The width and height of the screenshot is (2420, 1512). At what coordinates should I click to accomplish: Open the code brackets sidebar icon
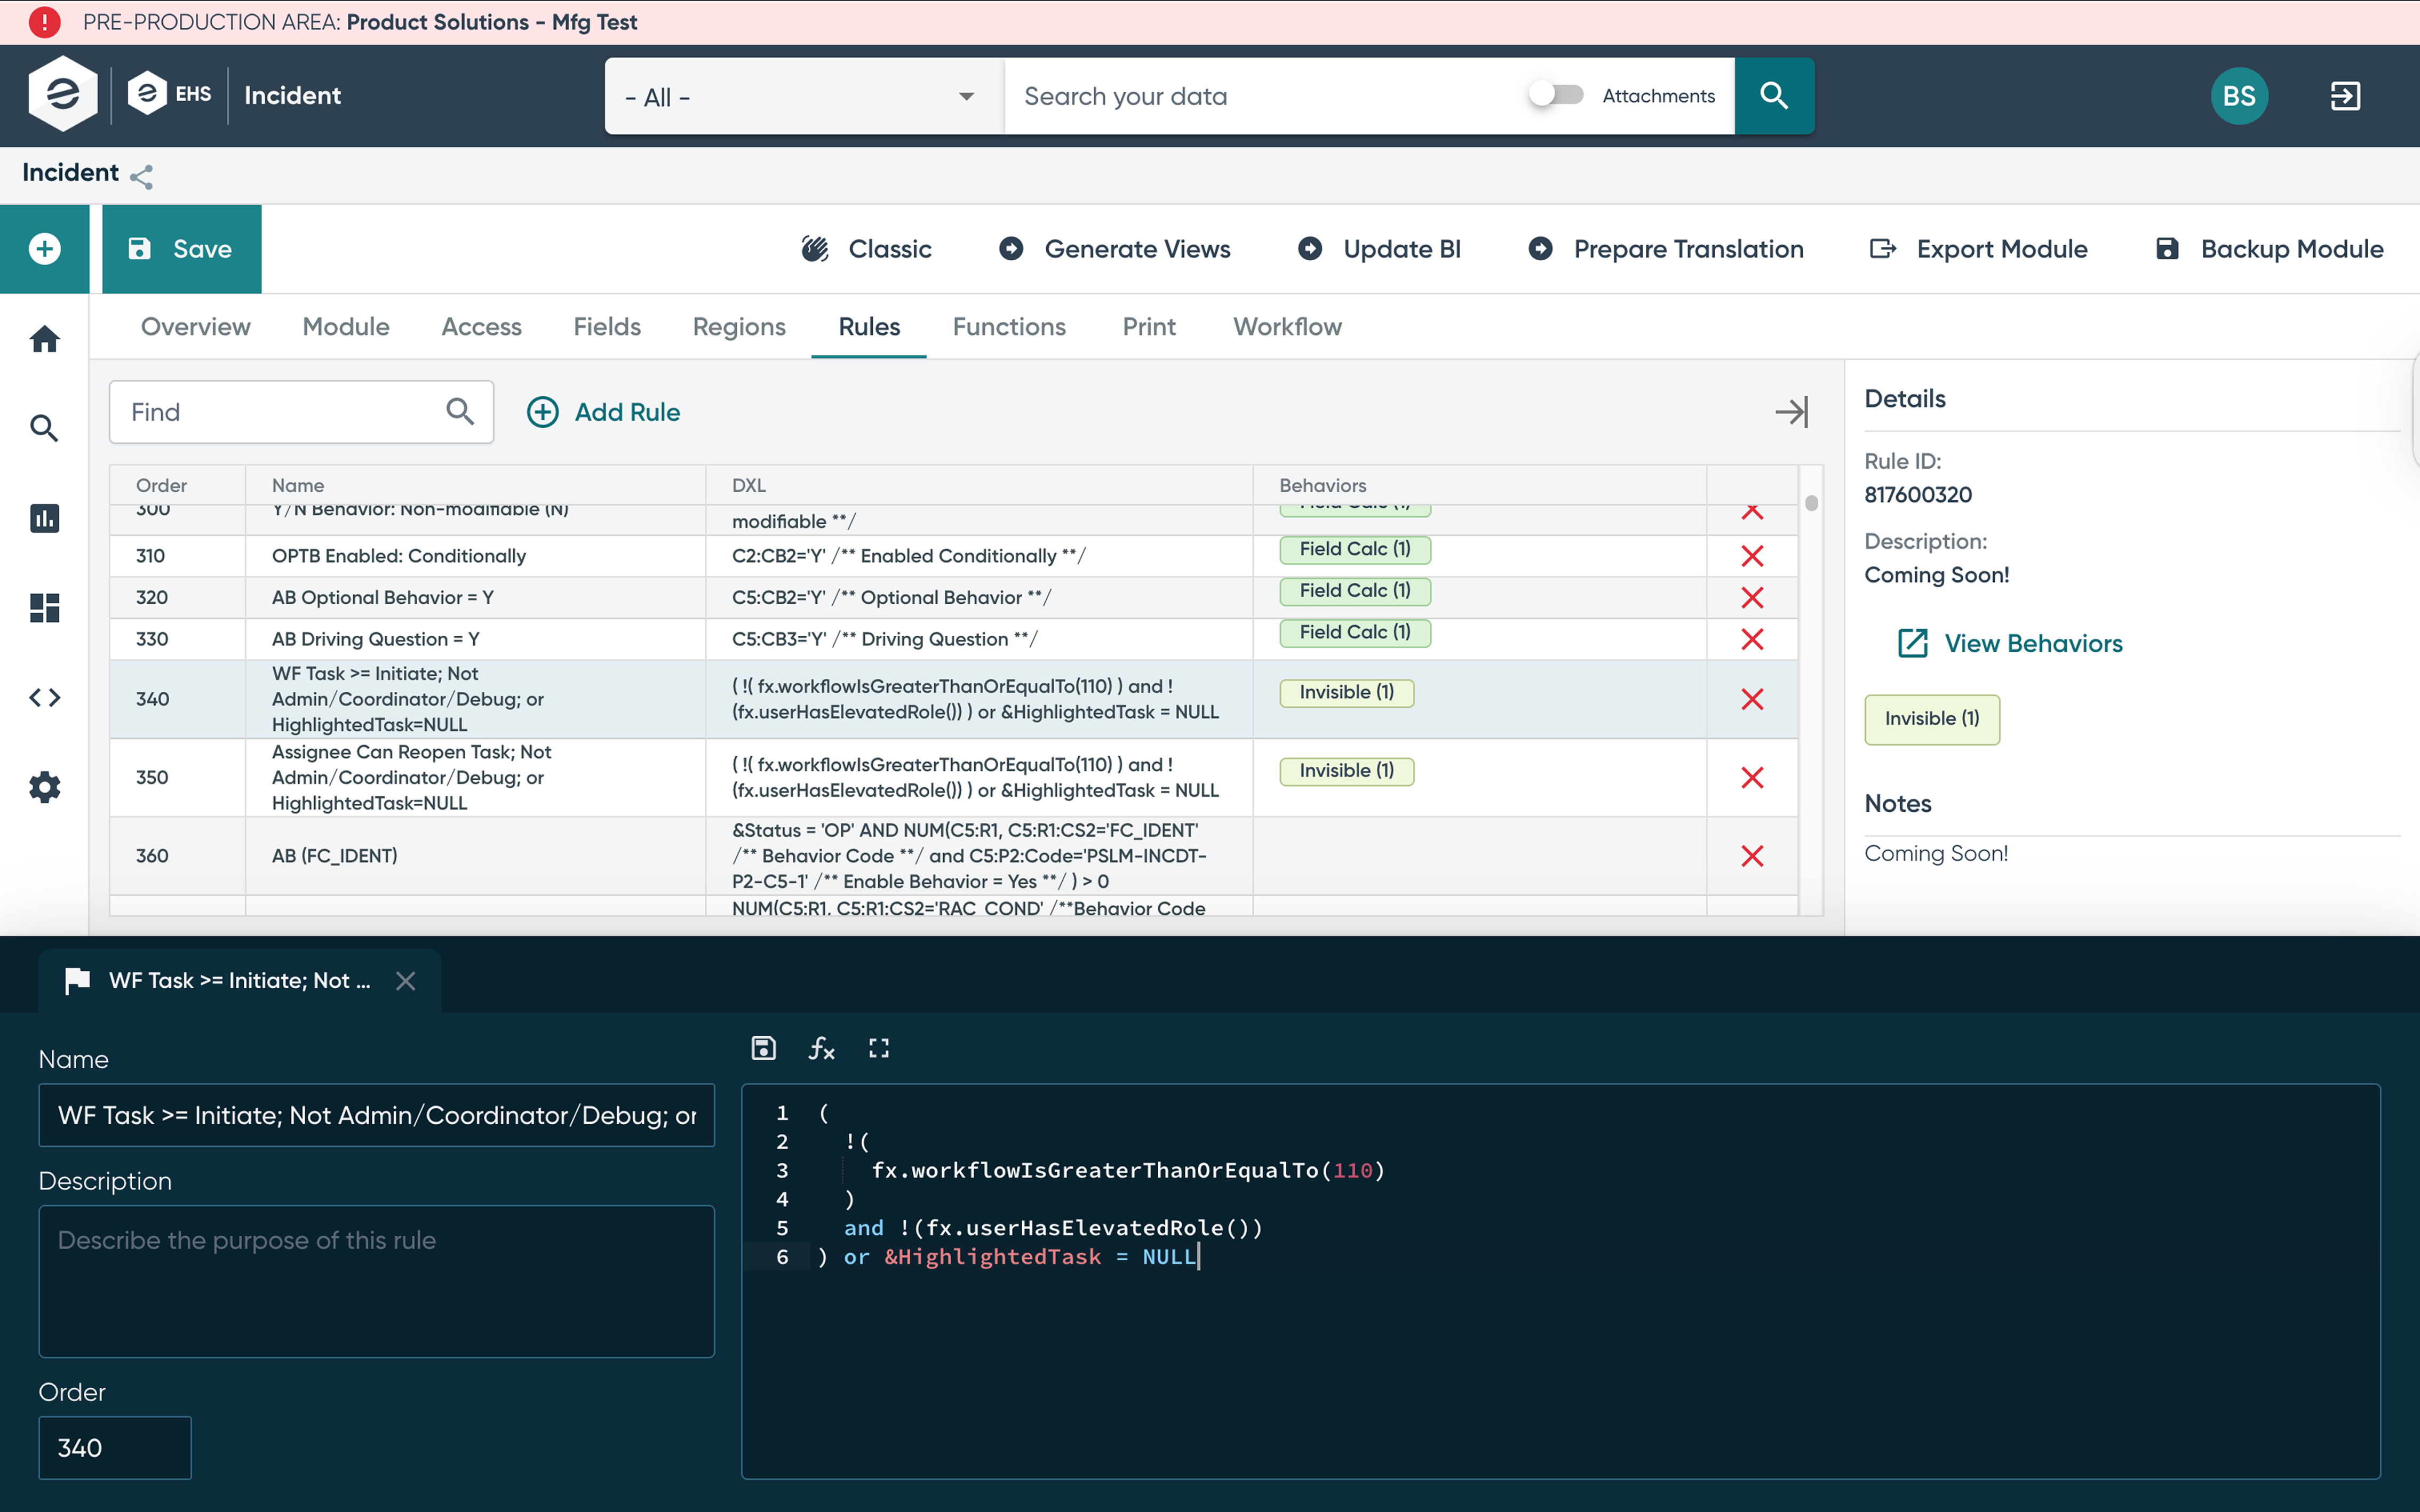[x=44, y=697]
